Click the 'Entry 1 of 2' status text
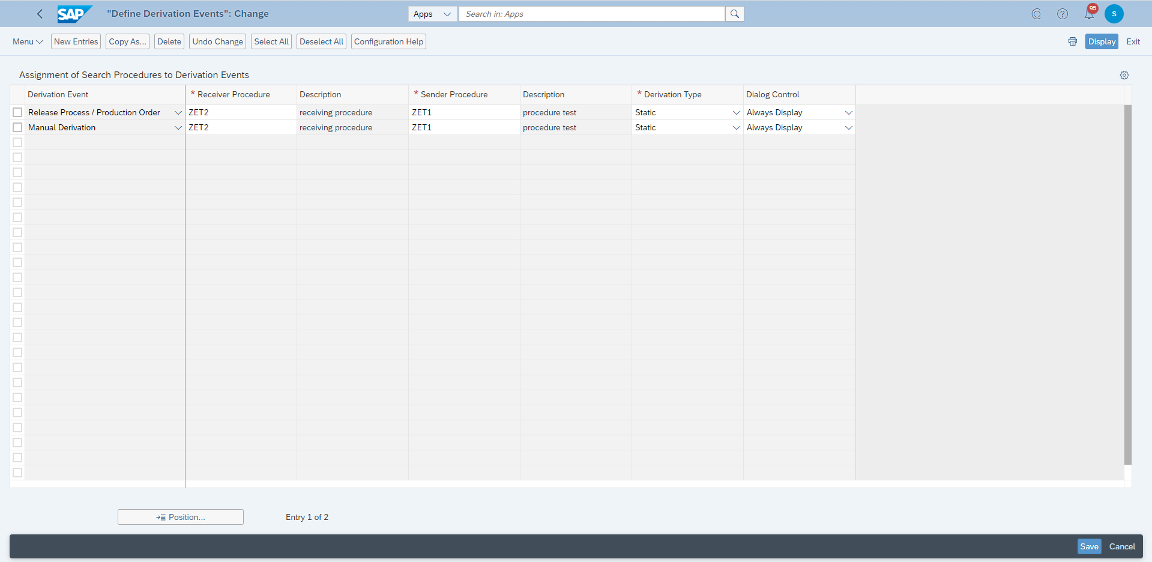The image size is (1152, 562). 307,517
